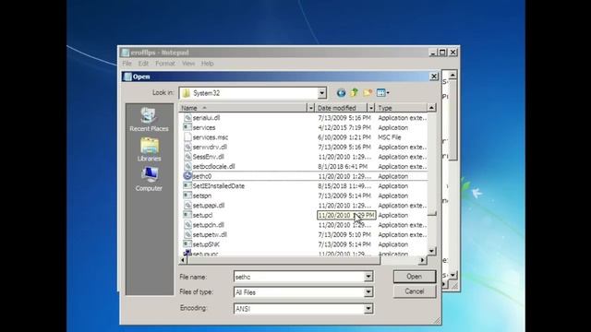The width and height of the screenshot is (591, 332).
Task: Open the View menu in Notepad
Action: (x=188, y=64)
